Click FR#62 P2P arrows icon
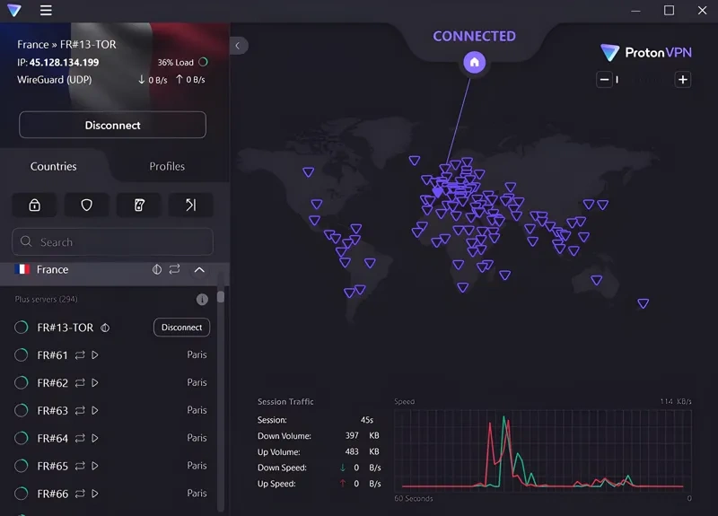 [x=80, y=383]
